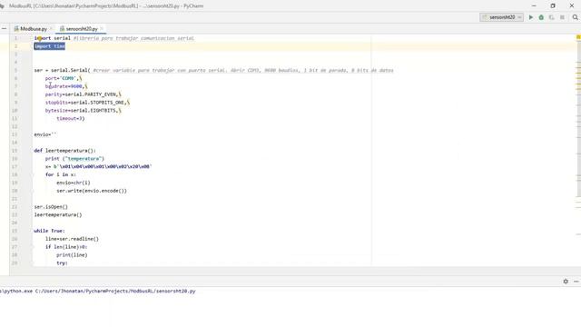Click the line=ser.readline() line
The image size is (581, 327).
pyautogui.click(x=72, y=239)
